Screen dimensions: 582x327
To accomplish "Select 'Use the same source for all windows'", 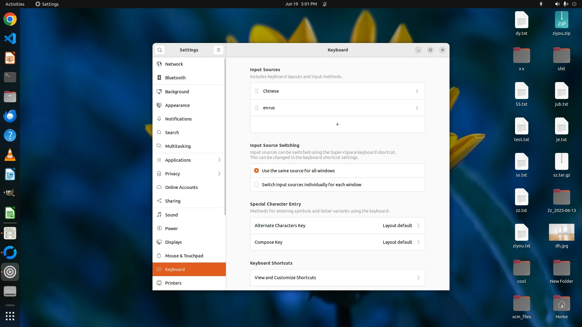I will coord(256,171).
